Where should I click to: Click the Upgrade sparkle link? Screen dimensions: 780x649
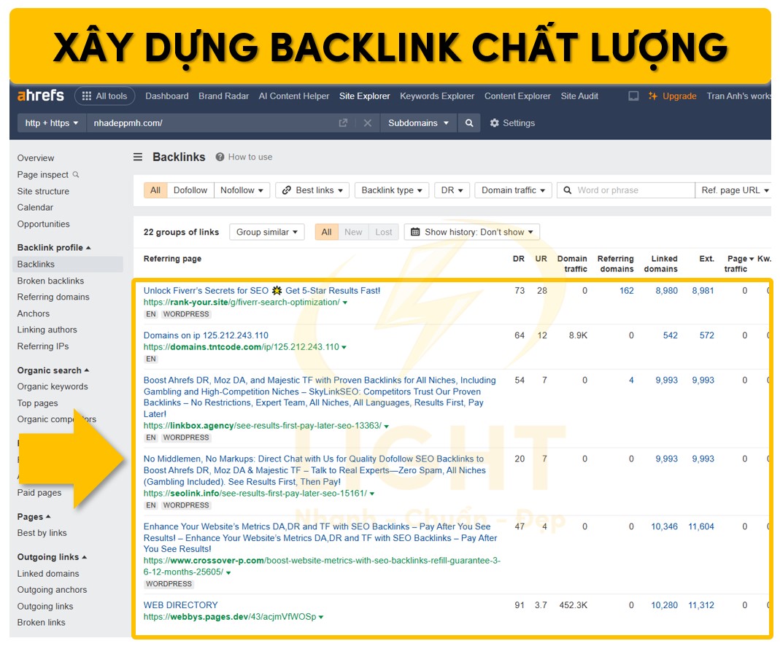[672, 96]
